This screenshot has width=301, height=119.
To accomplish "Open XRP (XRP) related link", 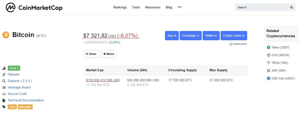I will tap(279, 71).
